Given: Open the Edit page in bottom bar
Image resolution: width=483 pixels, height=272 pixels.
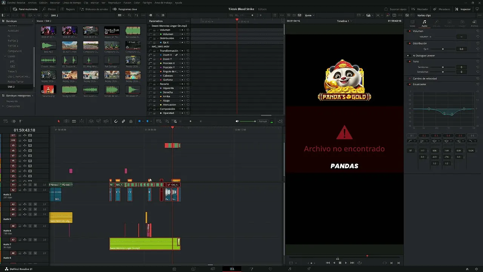Looking at the screenshot, I should 232,269.
